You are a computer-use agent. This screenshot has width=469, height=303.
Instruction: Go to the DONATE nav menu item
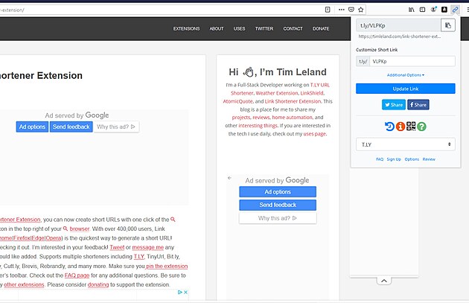(x=321, y=28)
